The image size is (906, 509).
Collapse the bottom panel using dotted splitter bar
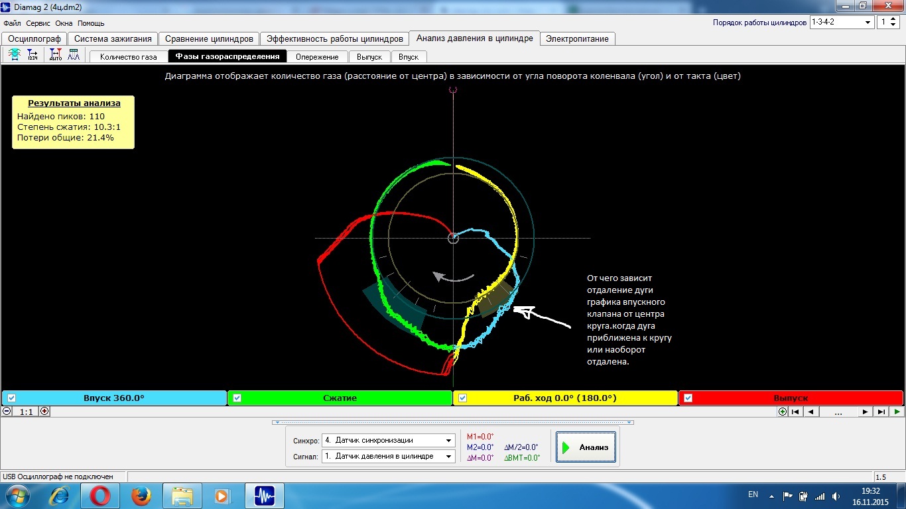(x=452, y=422)
